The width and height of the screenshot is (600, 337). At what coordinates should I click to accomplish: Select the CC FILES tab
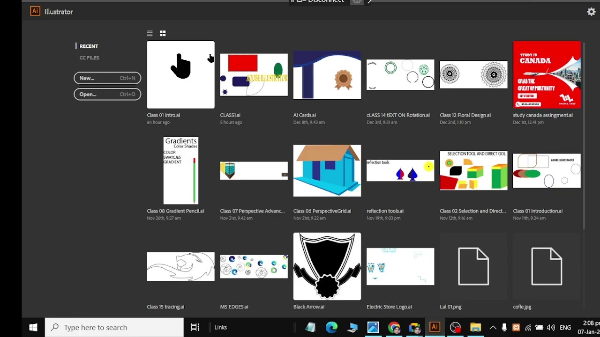(x=89, y=58)
